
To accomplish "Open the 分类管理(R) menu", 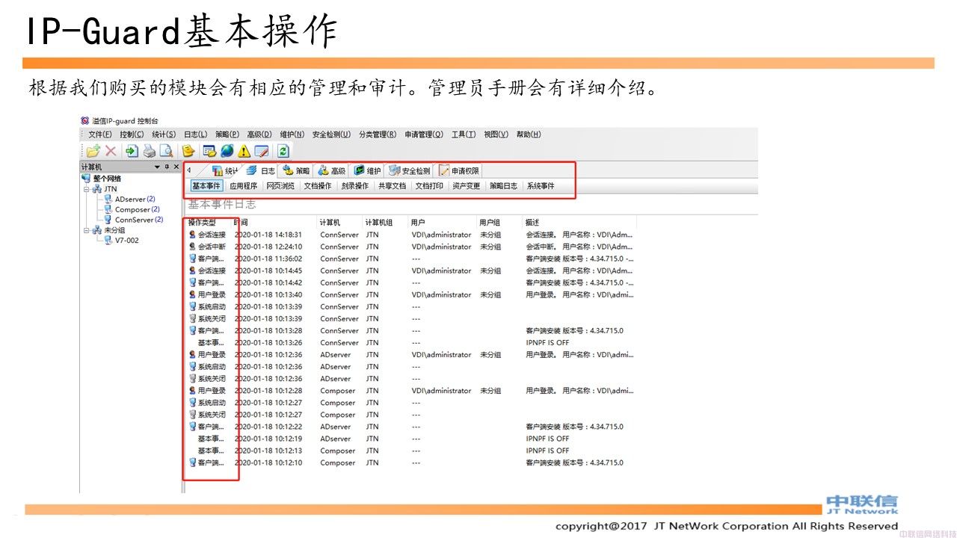I will [378, 134].
